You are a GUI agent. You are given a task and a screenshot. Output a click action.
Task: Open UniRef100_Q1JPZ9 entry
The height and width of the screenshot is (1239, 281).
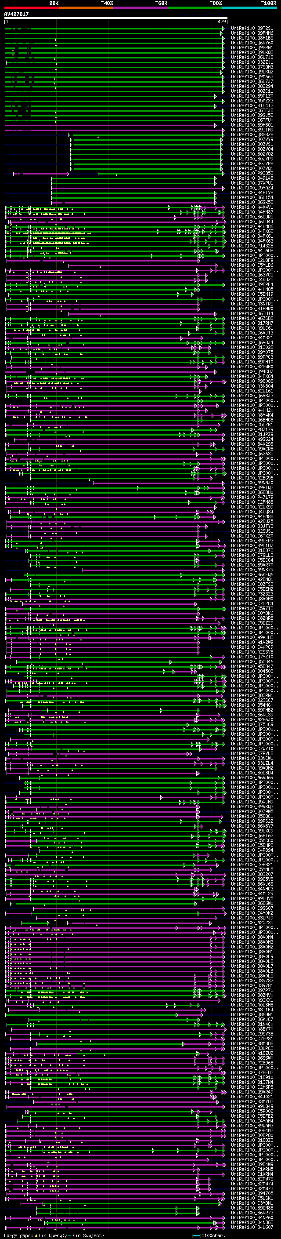coord(252,434)
